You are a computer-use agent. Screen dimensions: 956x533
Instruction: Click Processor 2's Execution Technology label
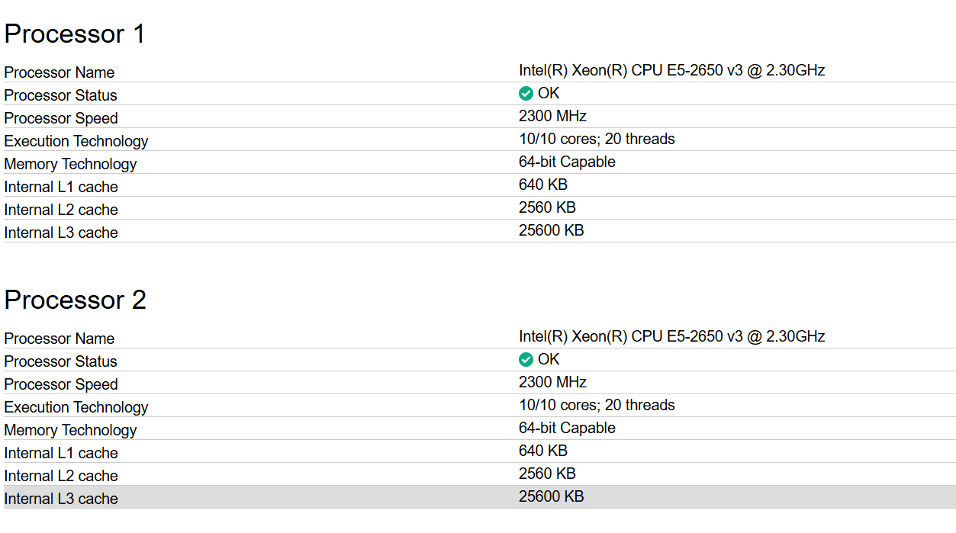[76, 407]
